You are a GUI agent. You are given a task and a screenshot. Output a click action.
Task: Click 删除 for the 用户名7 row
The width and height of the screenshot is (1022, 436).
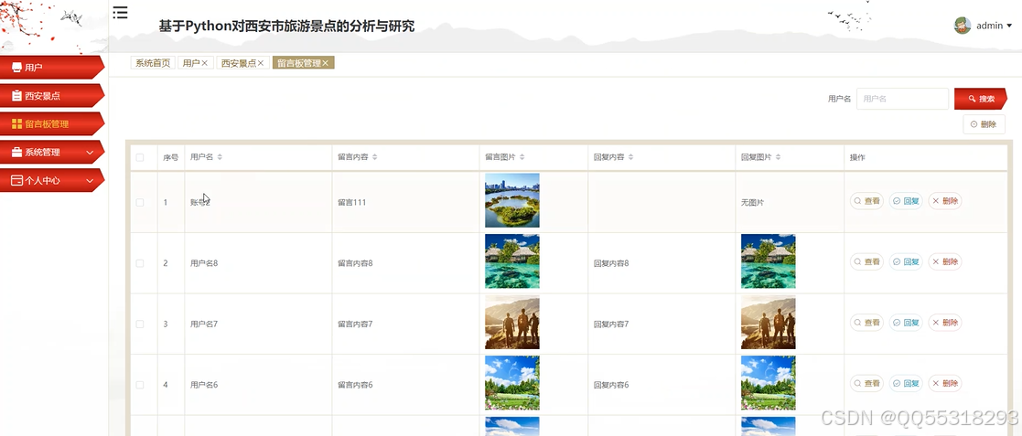pyautogui.click(x=945, y=322)
